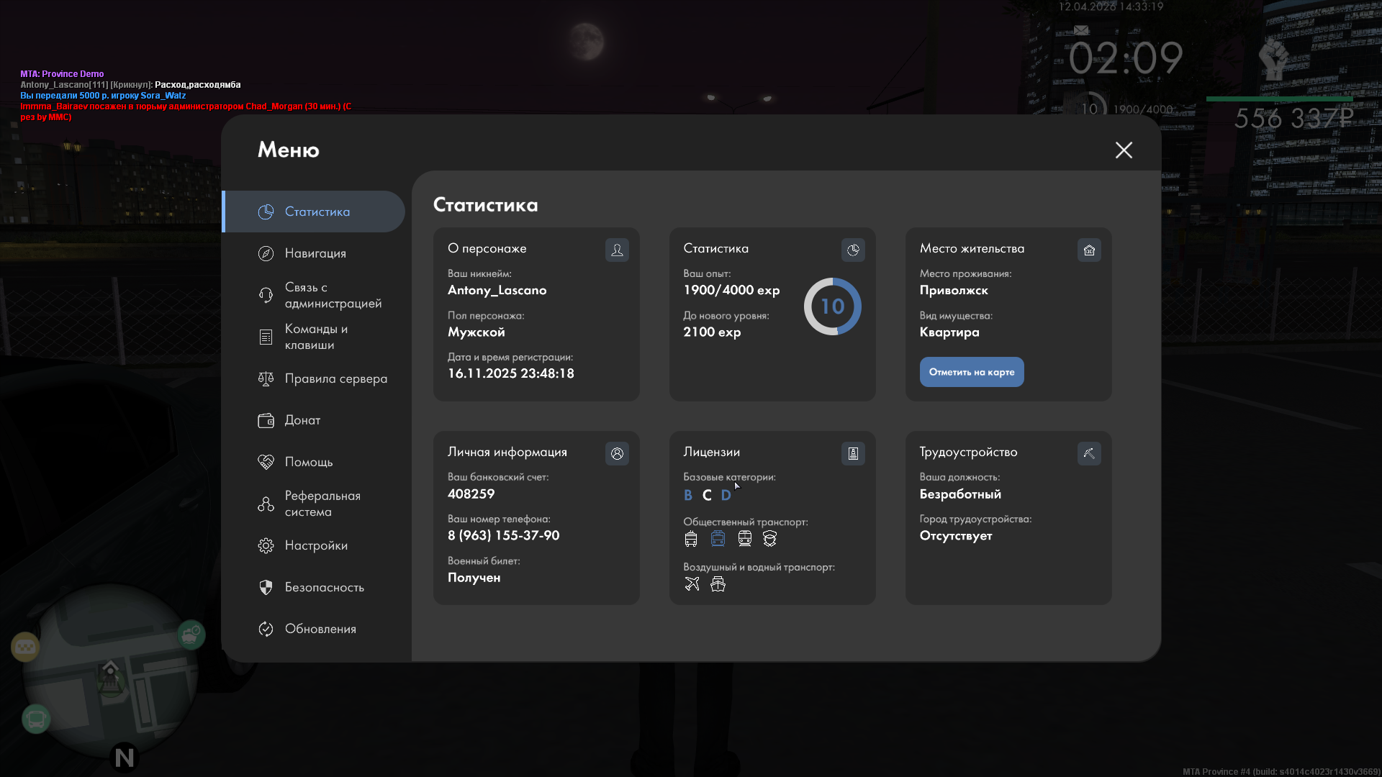Select the Безопасность sidebar item

coord(324,587)
